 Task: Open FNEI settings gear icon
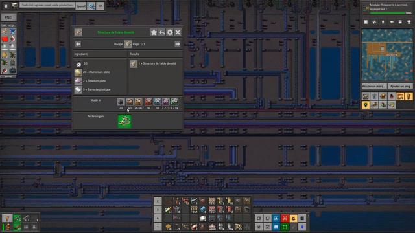click(x=170, y=32)
